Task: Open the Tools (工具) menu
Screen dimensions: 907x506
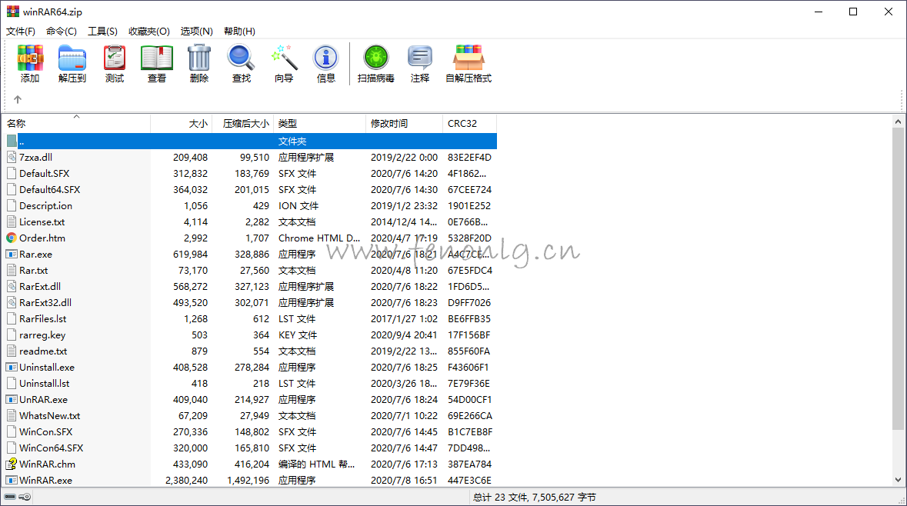Action: click(x=102, y=32)
